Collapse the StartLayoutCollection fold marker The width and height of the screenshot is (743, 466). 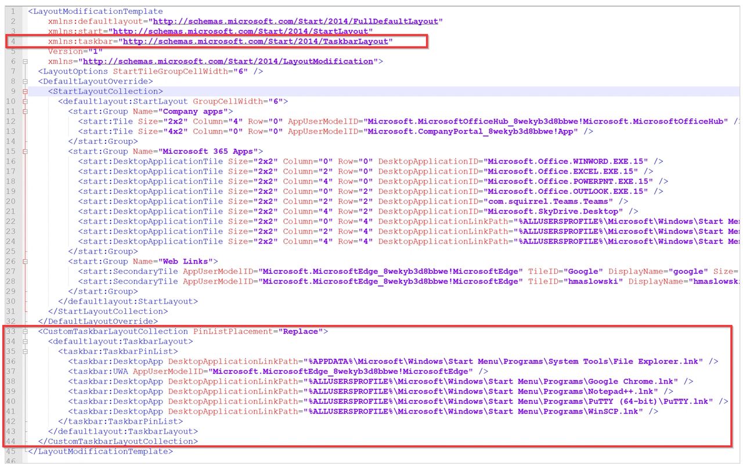pyautogui.click(x=25, y=91)
